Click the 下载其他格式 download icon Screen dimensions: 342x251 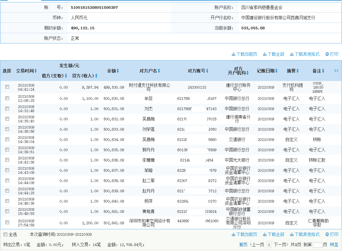click(x=292, y=54)
